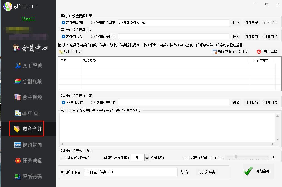Enable 压缩视频容量 compress video checkbox
Image resolution: width=282 pixels, height=187 pixels.
click(x=184, y=157)
